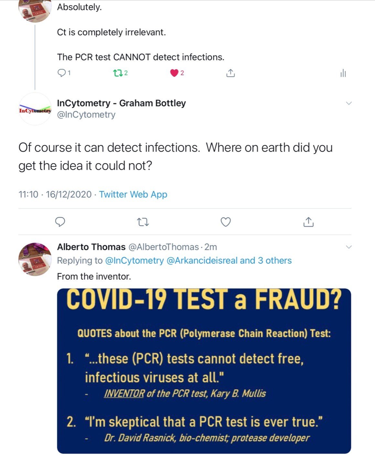Open the 11:10 · 16/12/2020 timestamp
The width and height of the screenshot is (375, 457).
[x=55, y=194]
